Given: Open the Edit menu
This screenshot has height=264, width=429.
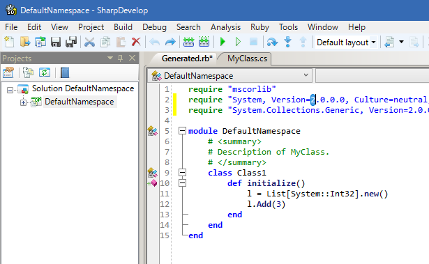Looking at the screenshot, I should 34,27.
